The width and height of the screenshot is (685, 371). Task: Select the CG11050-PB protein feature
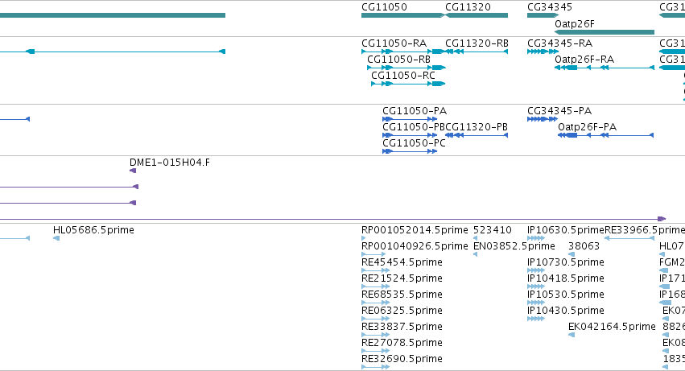[x=410, y=135]
